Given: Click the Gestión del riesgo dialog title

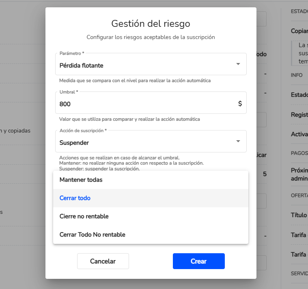Looking at the screenshot, I should click(x=151, y=24).
